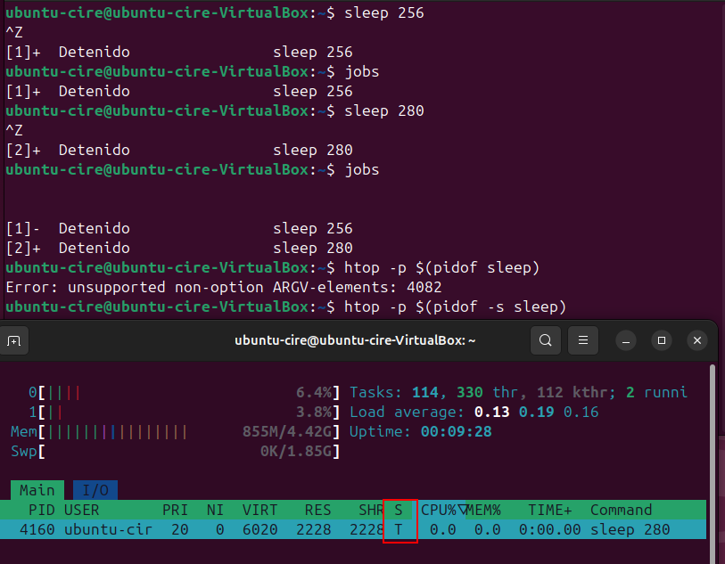Minimize the terminal window
725x564 pixels.
pyautogui.click(x=625, y=340)
